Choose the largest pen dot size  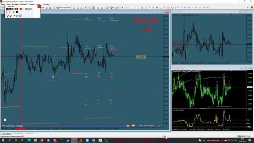click(x=17, y=12)
